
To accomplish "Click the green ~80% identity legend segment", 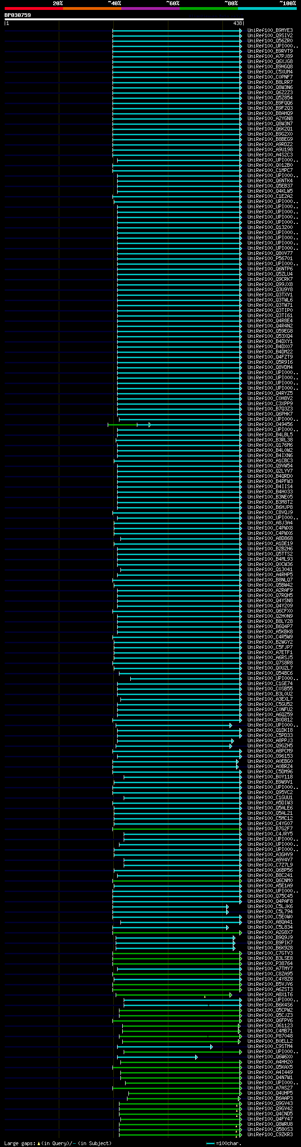I will pos(209,8).
